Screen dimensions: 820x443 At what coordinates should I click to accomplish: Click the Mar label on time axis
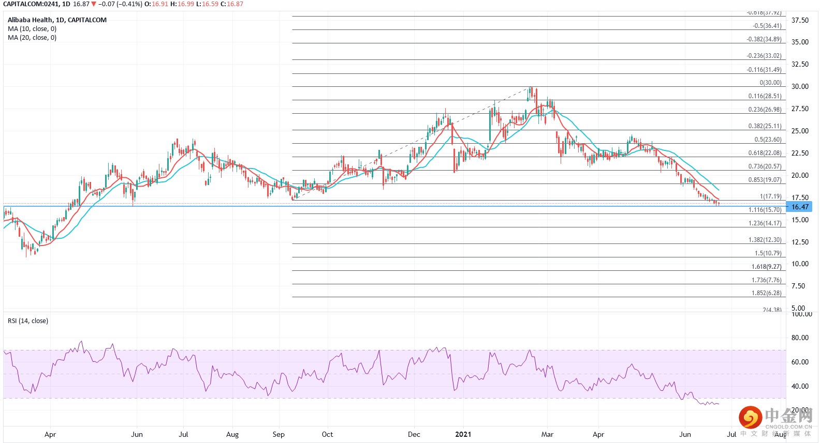pyautogui.click(x=547, y=435)
